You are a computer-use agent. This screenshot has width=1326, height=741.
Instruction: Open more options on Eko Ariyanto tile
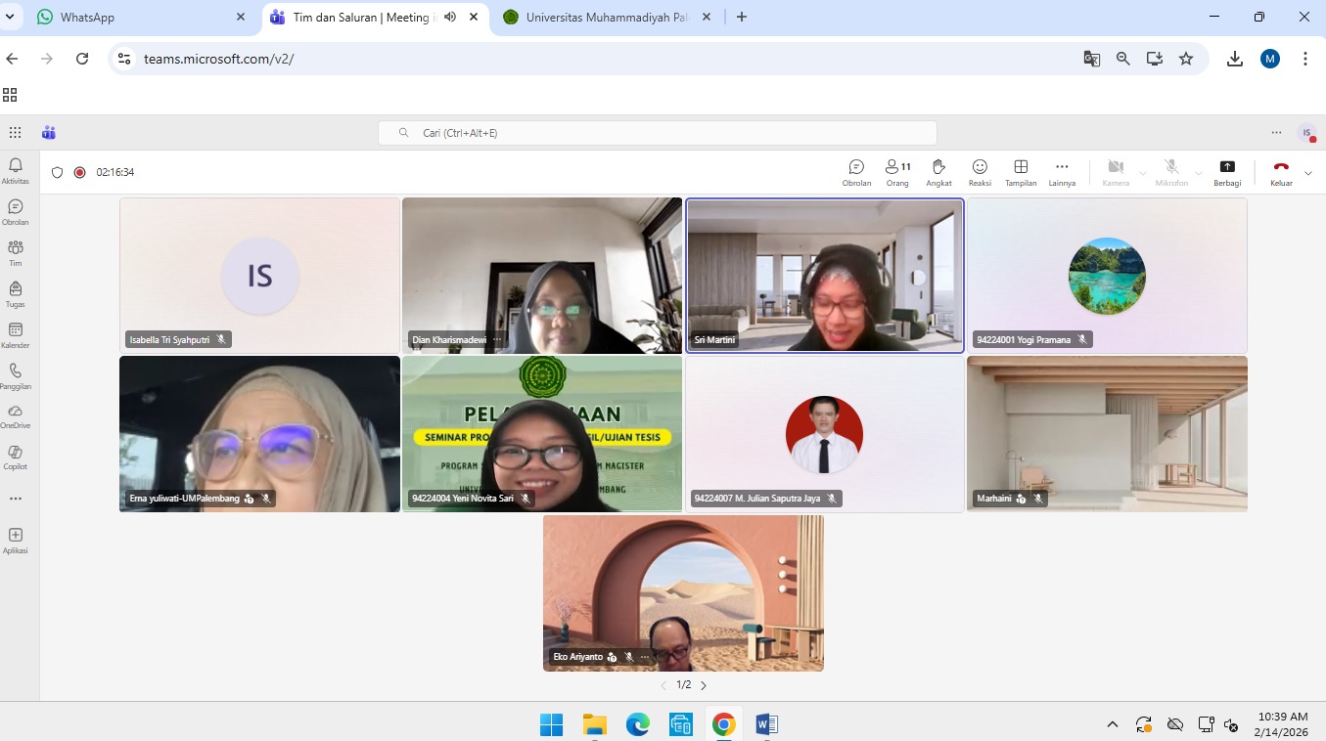pos(645,657)
